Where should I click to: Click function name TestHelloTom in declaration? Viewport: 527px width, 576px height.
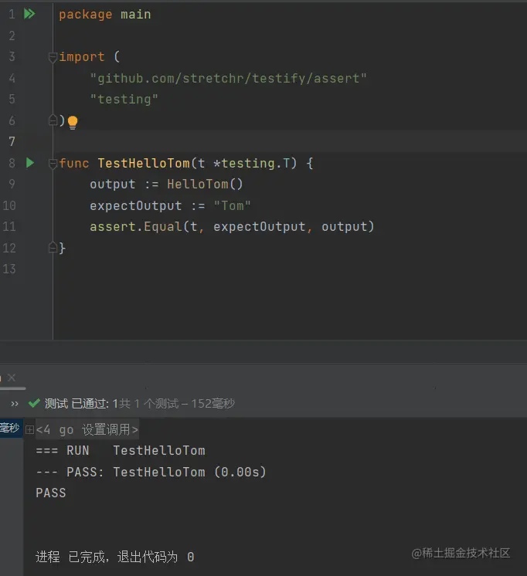(144, 163)
